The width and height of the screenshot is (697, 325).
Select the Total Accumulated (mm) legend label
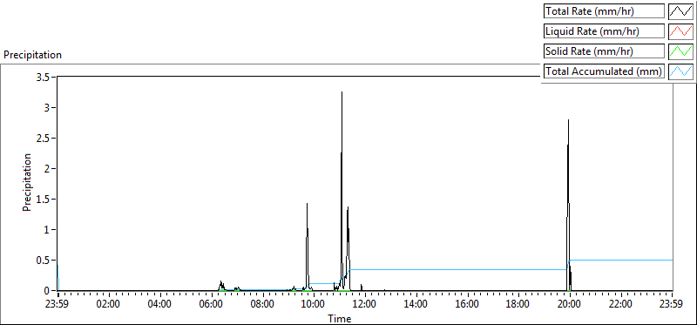pyautogui.click(x=604, y=71)
